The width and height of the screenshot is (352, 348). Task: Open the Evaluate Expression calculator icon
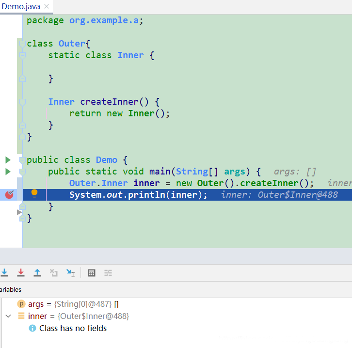click(92, 273)
